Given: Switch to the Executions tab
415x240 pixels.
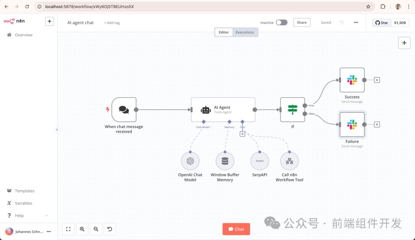Looking at the screenshot, I should click(245, 32).
